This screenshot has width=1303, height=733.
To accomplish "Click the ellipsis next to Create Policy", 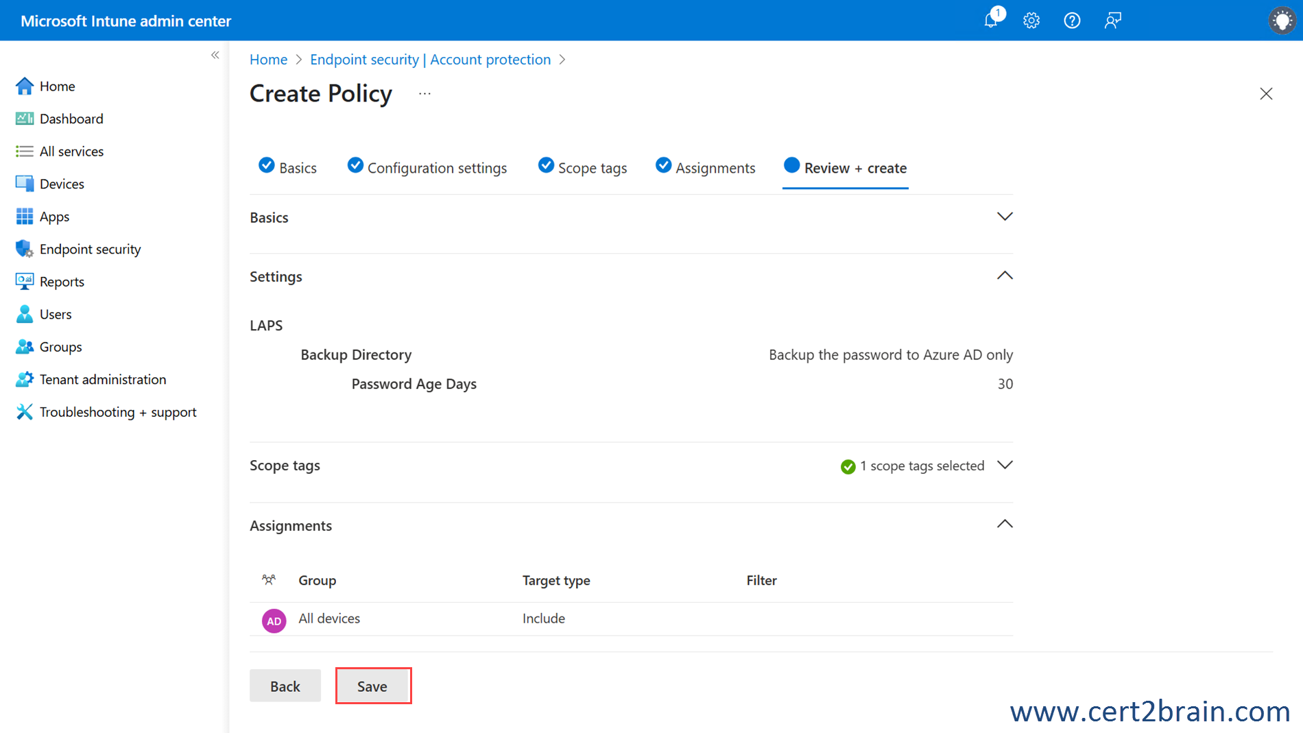I will (x=425, y=94).
